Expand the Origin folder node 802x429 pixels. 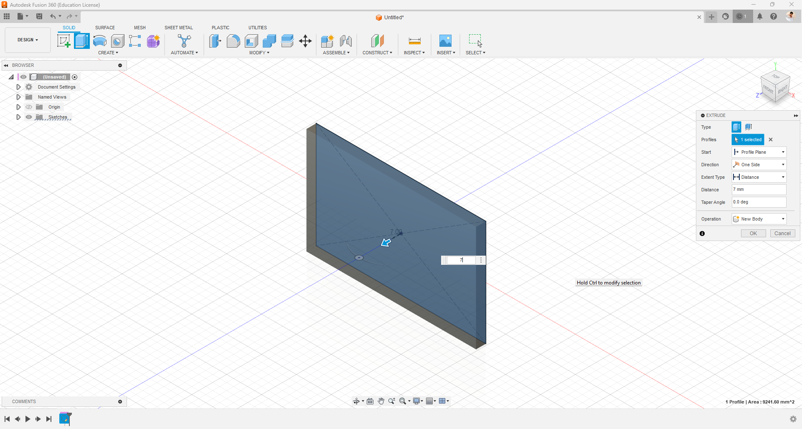[x=18, y=107]
